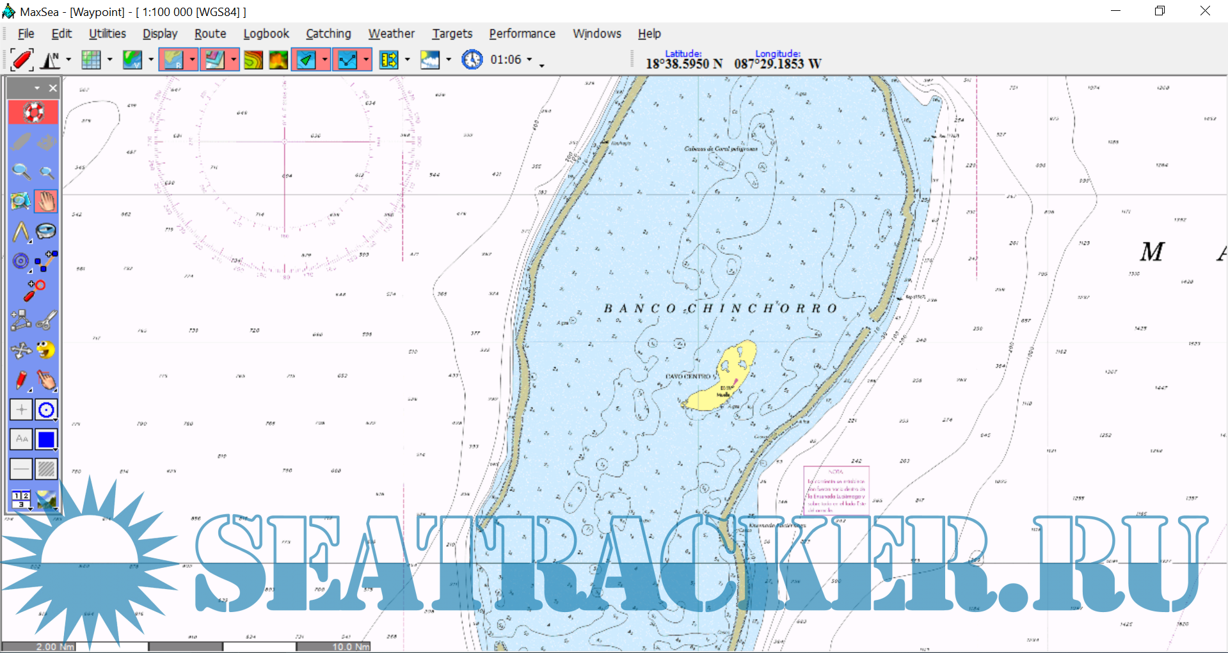Click the blue fill color swatch

click(x=46, y=439)
